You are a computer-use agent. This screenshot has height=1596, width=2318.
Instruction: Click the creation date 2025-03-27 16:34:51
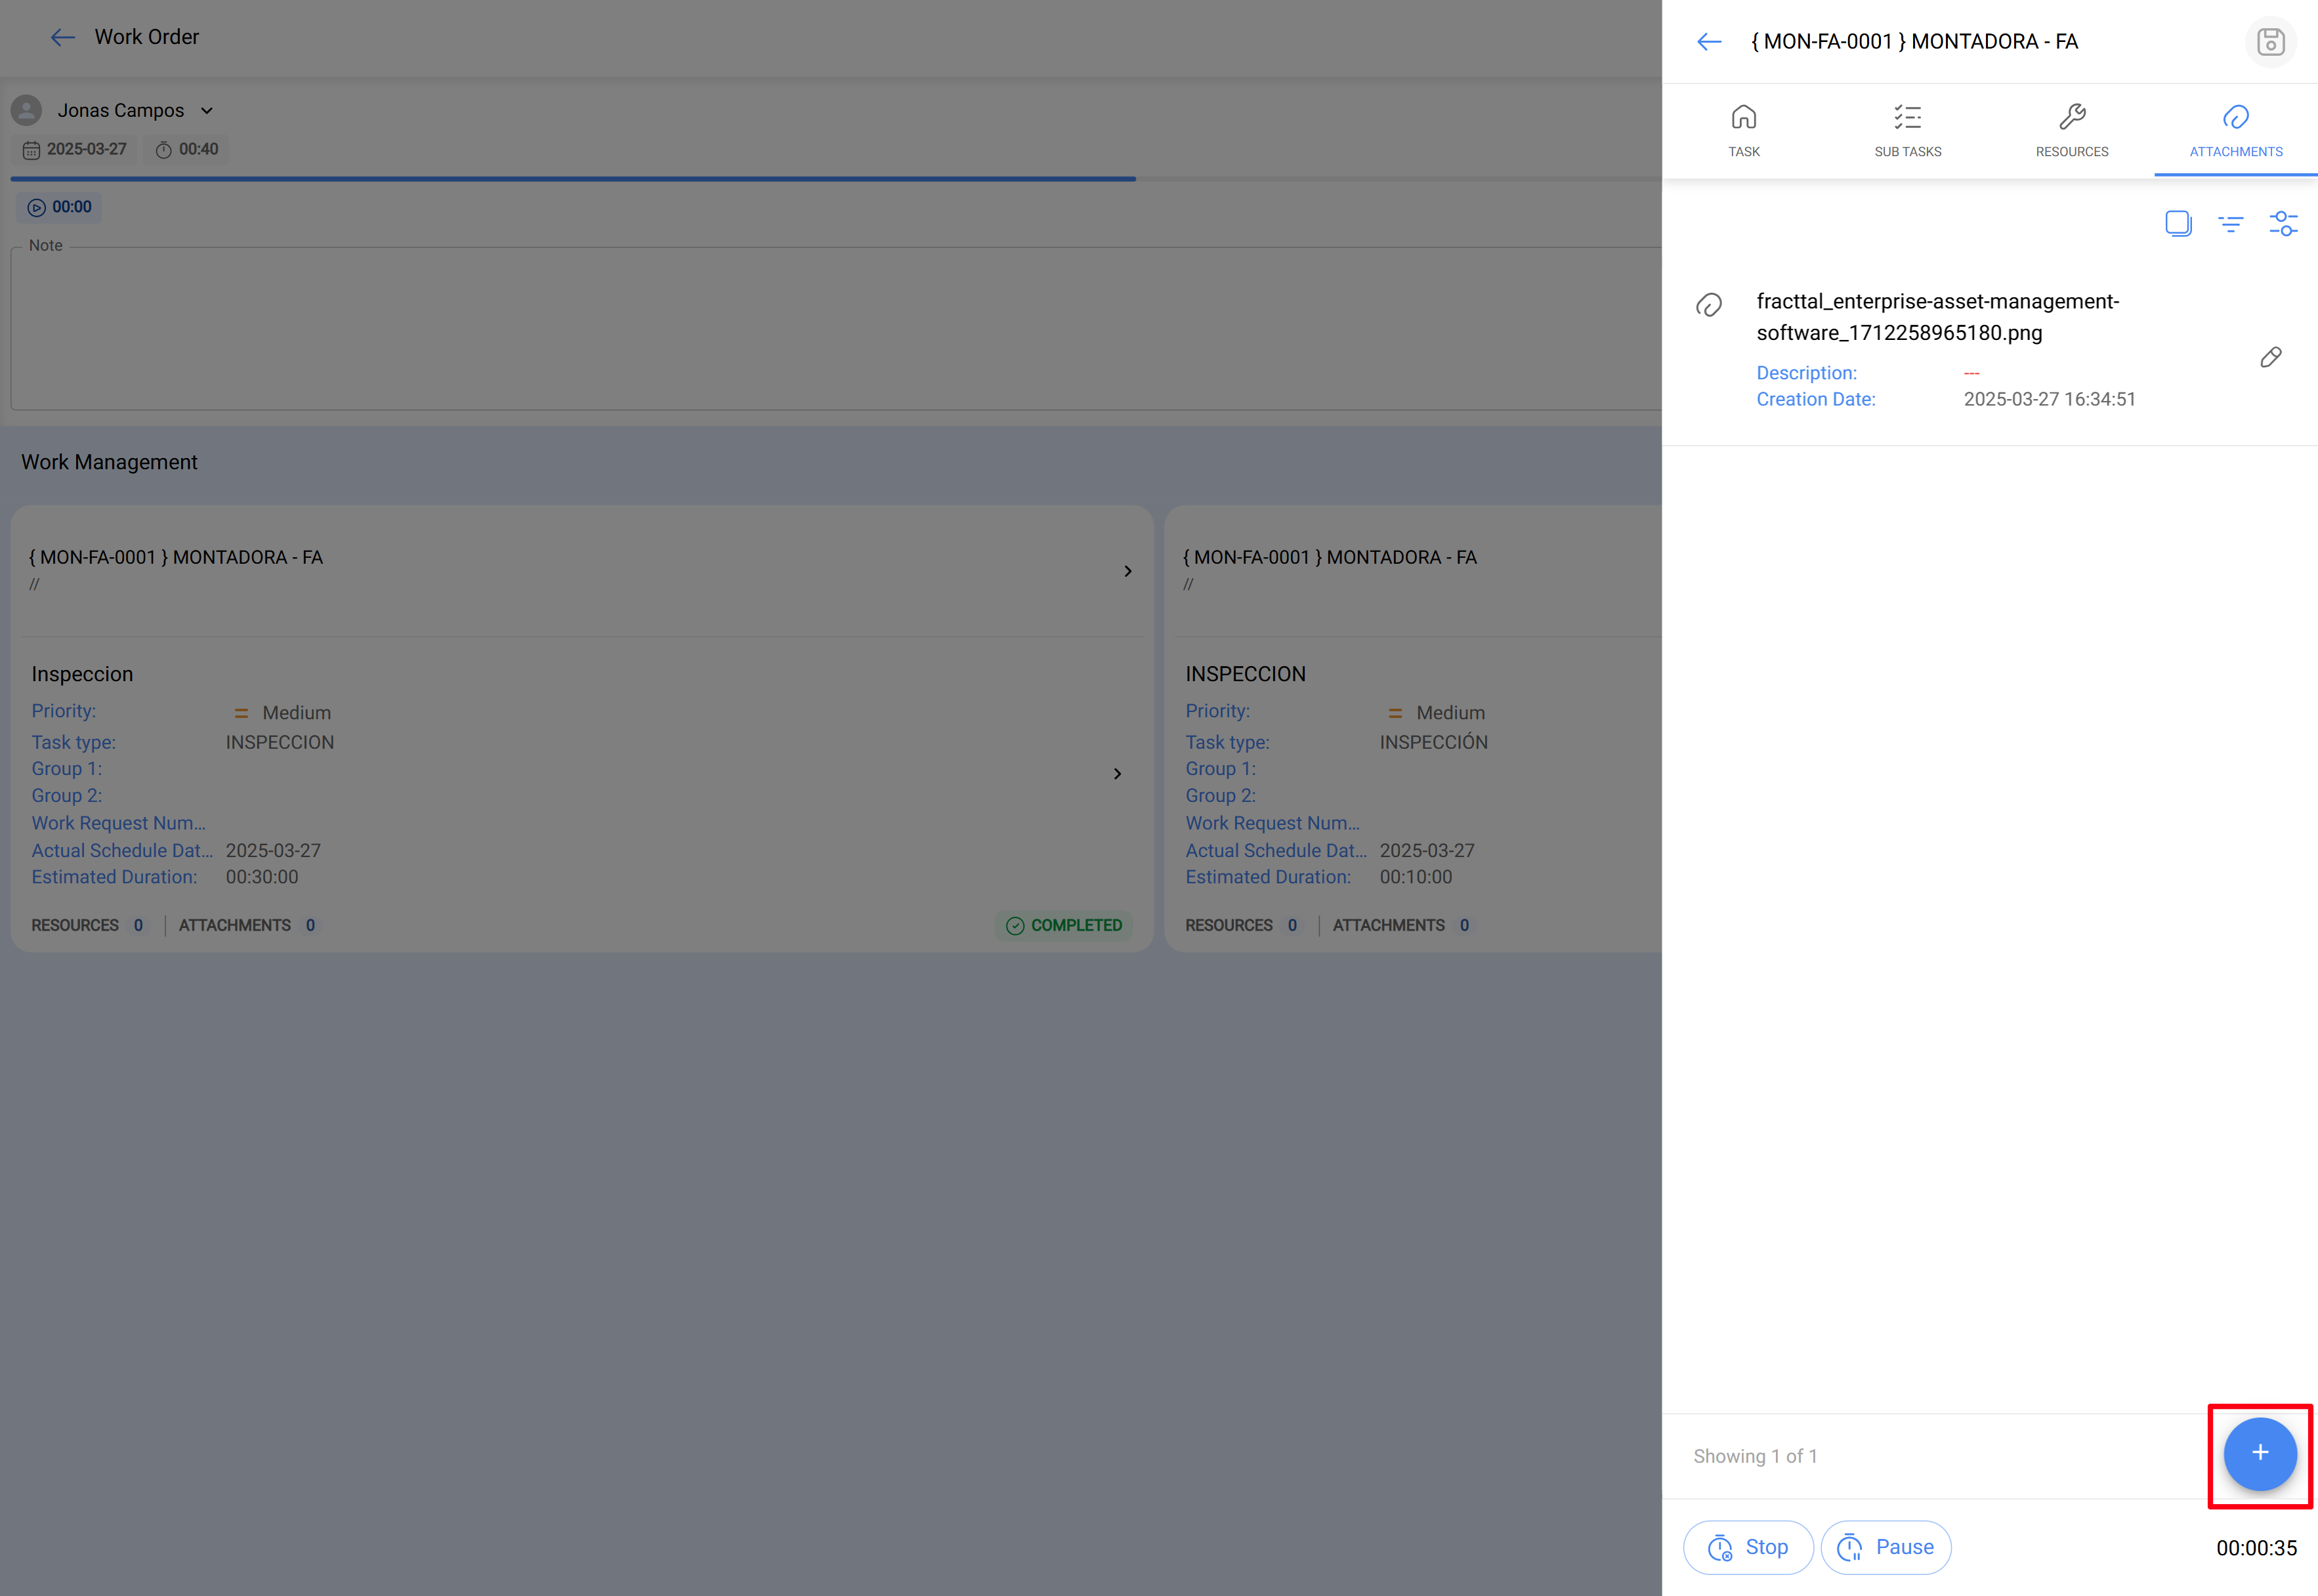(2049, 399)
